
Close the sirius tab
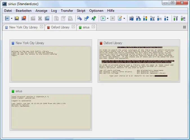[93, 27]
